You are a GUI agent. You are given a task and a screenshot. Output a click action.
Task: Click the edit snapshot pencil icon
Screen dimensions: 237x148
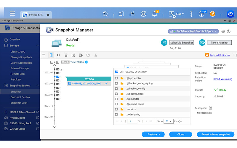(x=73, y=55)
